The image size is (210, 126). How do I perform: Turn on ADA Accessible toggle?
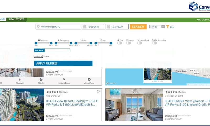154,43
